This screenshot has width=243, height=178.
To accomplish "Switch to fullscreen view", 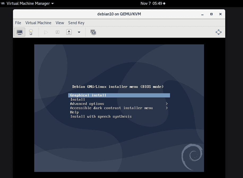I will point(219,32).
